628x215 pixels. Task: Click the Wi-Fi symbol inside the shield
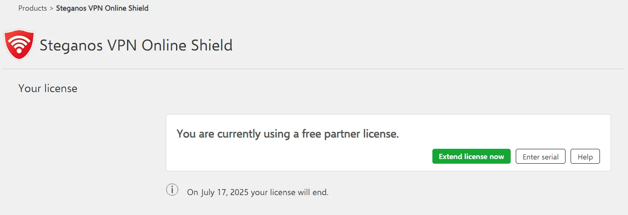19,42
